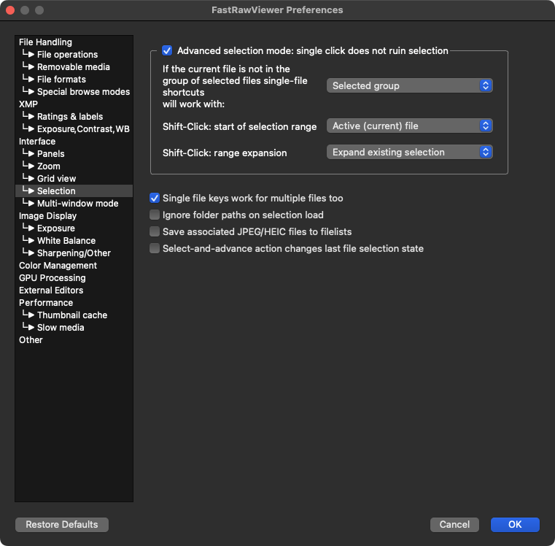Open White Balance settings page
The image size is (555, 546).
click(66, 241)
